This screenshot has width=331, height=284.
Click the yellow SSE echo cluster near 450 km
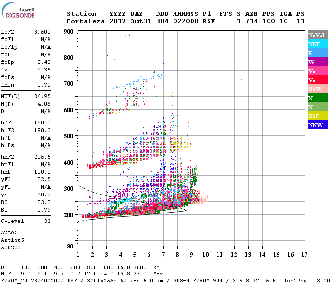pos(182,144)
